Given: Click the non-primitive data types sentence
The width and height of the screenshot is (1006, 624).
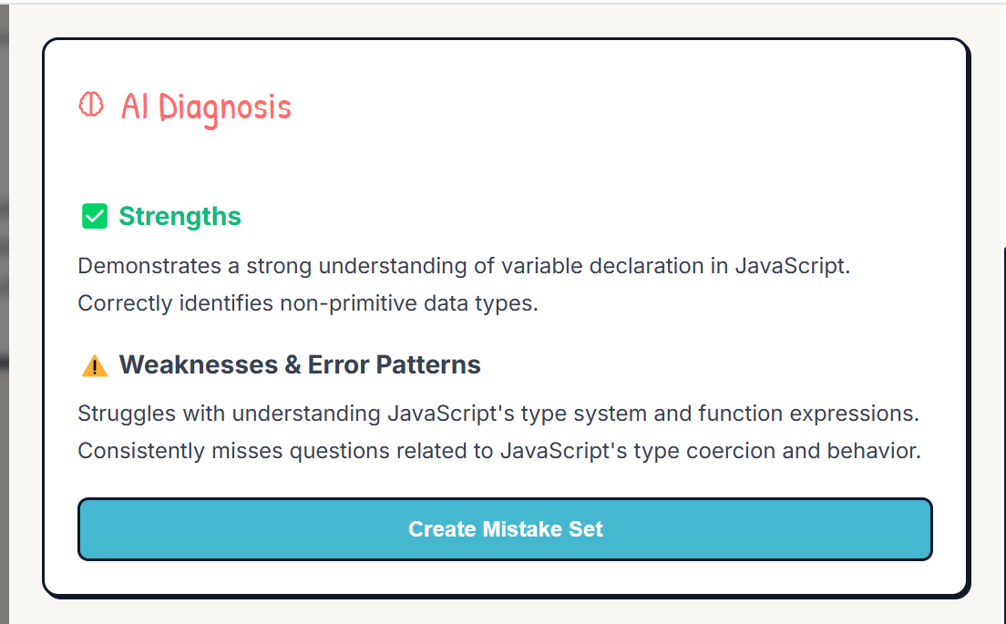Looking at the screenshot, I should pos(308,302).
